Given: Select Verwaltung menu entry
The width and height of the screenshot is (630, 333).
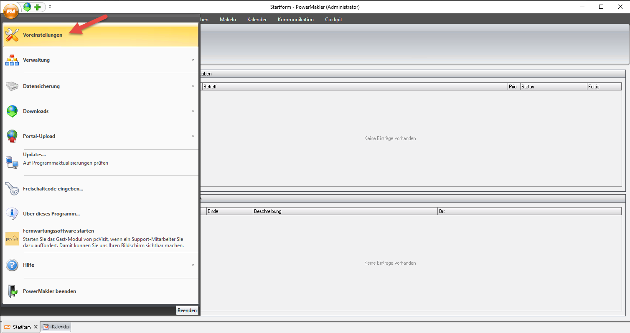Looking at the screenshot, I should (x=100, y=60).
